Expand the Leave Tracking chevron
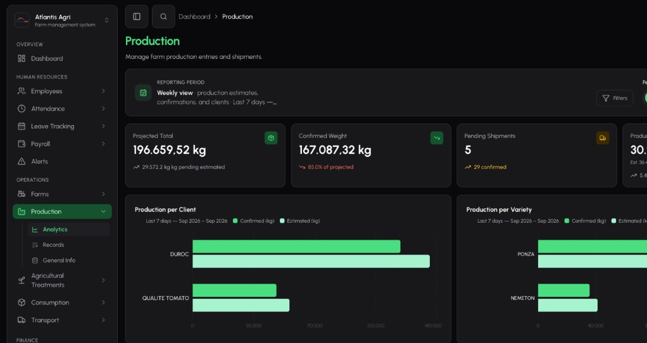Viewport: 647px width, 343px height. point(103,126)
